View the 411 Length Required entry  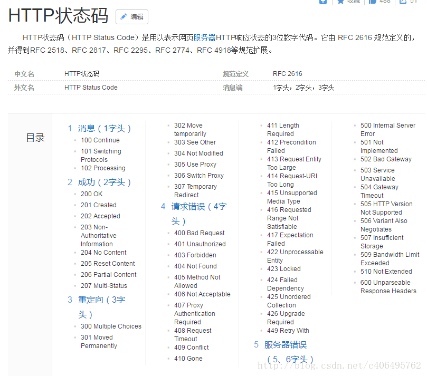(x=283, y=130)
